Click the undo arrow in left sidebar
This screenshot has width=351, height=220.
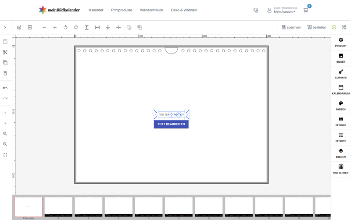pyautogui.click(x=5, y=88)
